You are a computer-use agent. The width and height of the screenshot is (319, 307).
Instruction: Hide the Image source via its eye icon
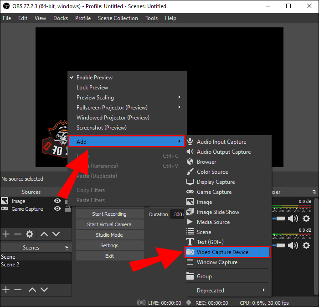tap(57, 201)
